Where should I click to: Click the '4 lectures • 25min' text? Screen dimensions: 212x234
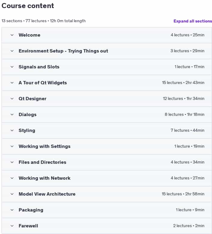pyautogui.click(x=187, y=35)
